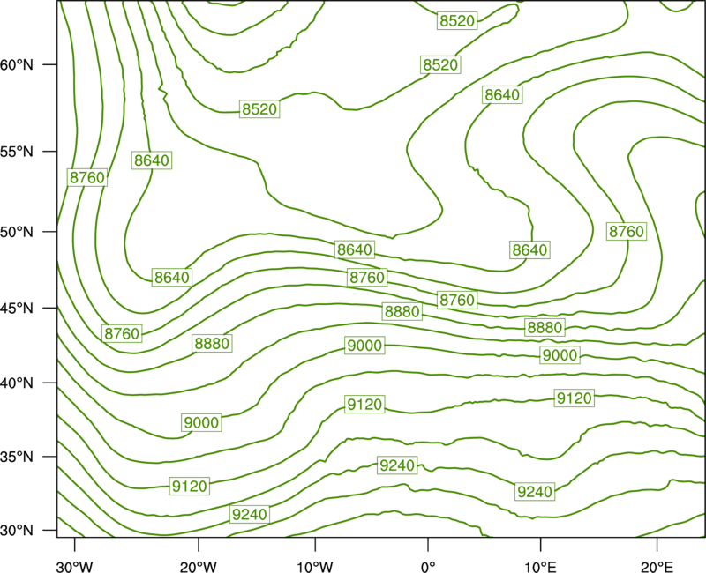Click the 40°N latitude axis label
706x573 pixels.
(x=17, y=383)
